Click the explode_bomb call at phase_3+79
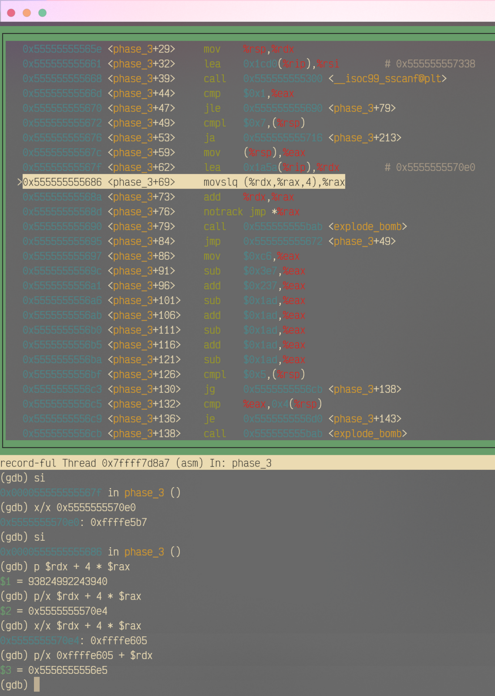This screenshot has height=696, width=495. (x=367, y=227)
